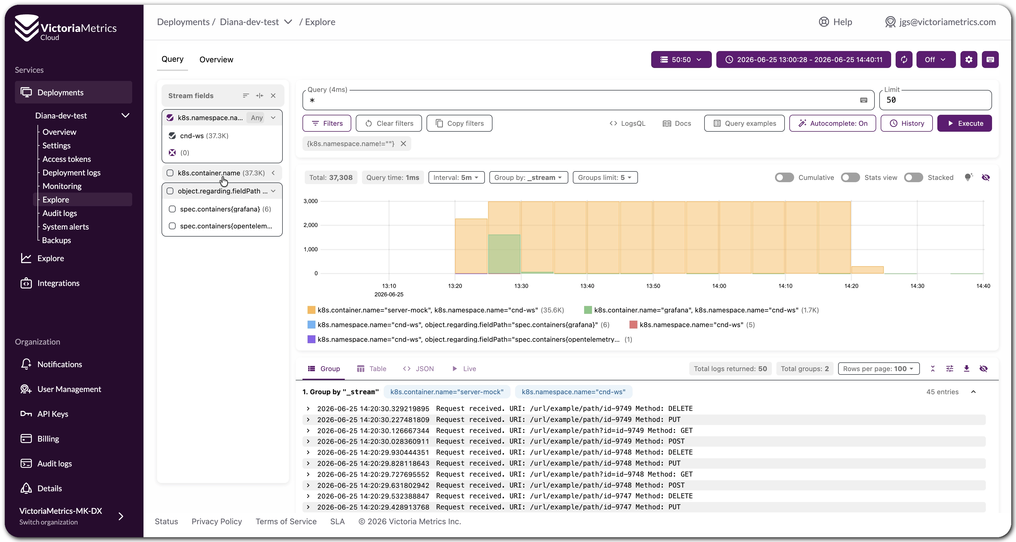
Task: Toggle the Cumulative switch
Action: 784,177
